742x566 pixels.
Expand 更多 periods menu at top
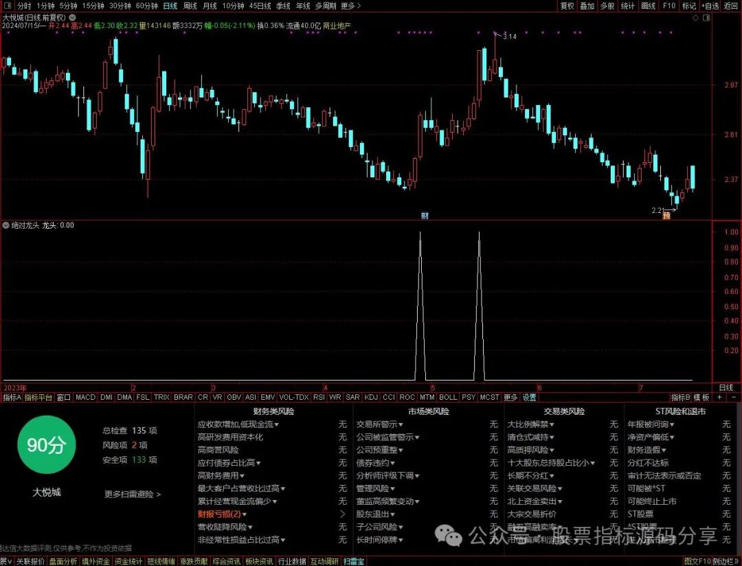click(350, 5)
